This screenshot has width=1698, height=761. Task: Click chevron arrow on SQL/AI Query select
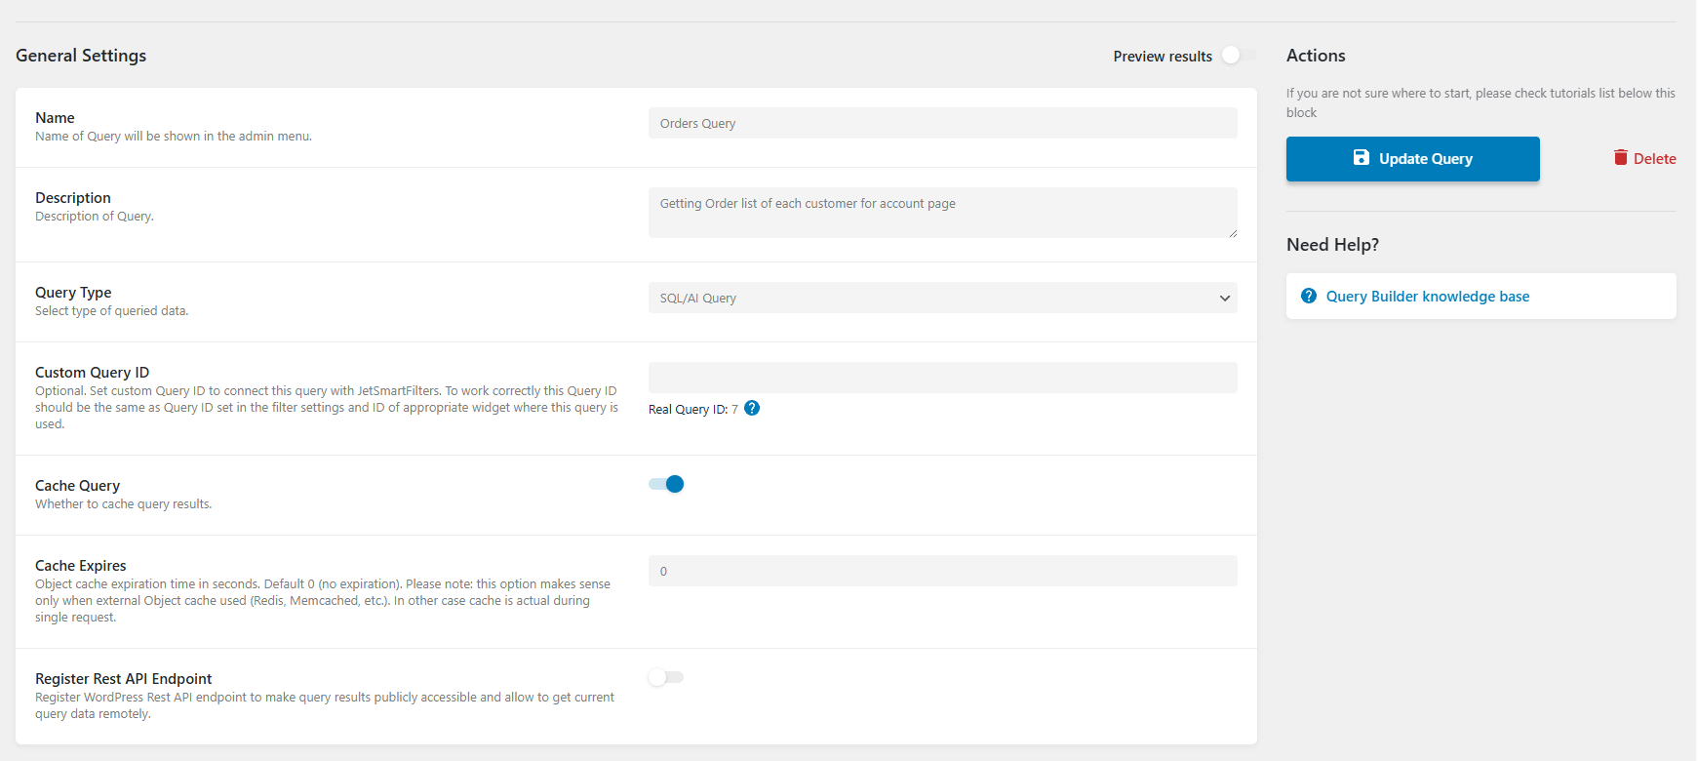tap(1225, 299)
